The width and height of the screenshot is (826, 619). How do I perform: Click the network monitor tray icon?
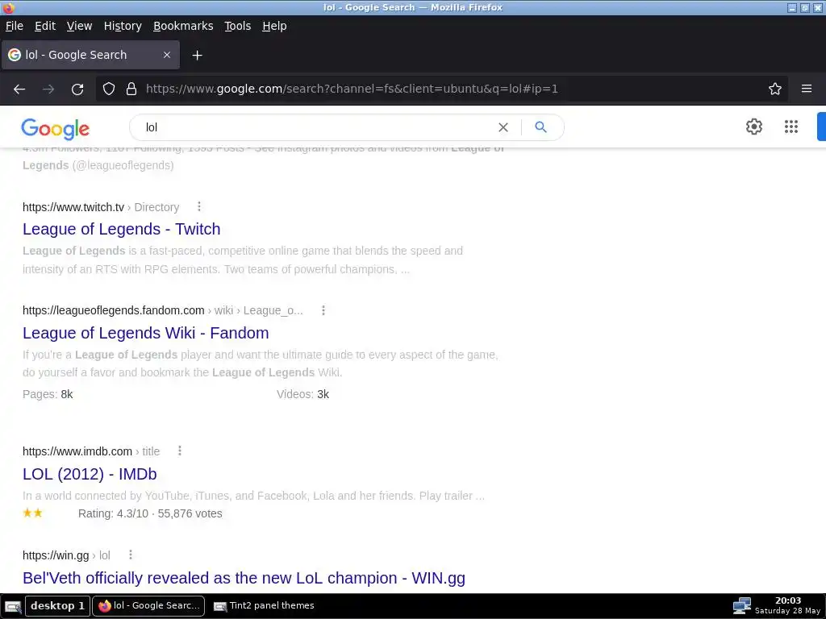[x=742, y=605]
